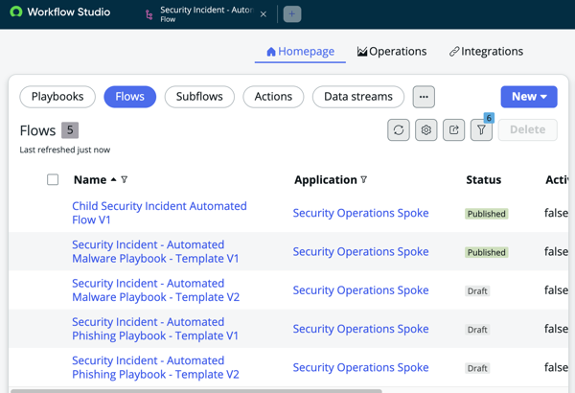Image resolution: width=575 pixels, height=393 pixels.
Task: Click the Name column header
Action: [90, 179]
